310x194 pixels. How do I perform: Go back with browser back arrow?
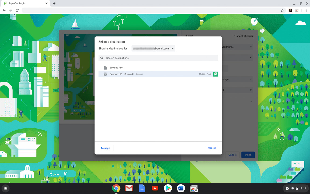[x=4, y=10]
